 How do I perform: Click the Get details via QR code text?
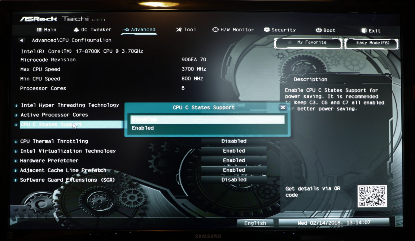point(313,192)
